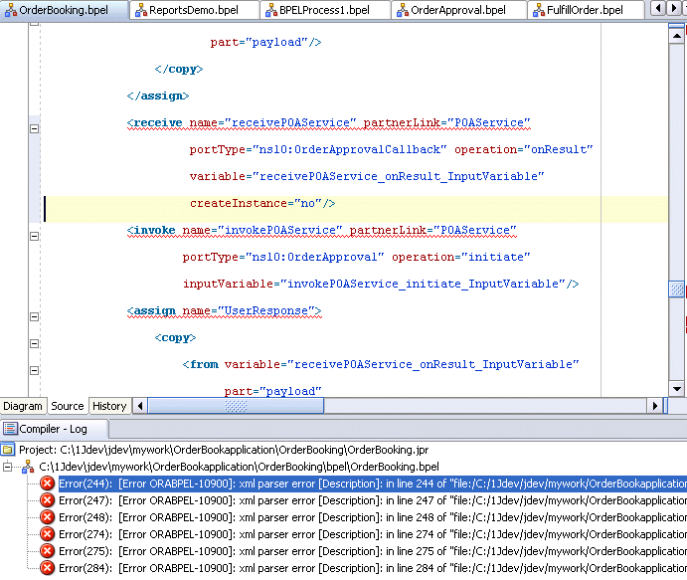
Task: Click the closing </copy> tag
Action: tap(179, 70)
